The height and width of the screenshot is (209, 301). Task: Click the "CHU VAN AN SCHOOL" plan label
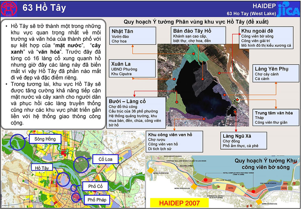268,183
